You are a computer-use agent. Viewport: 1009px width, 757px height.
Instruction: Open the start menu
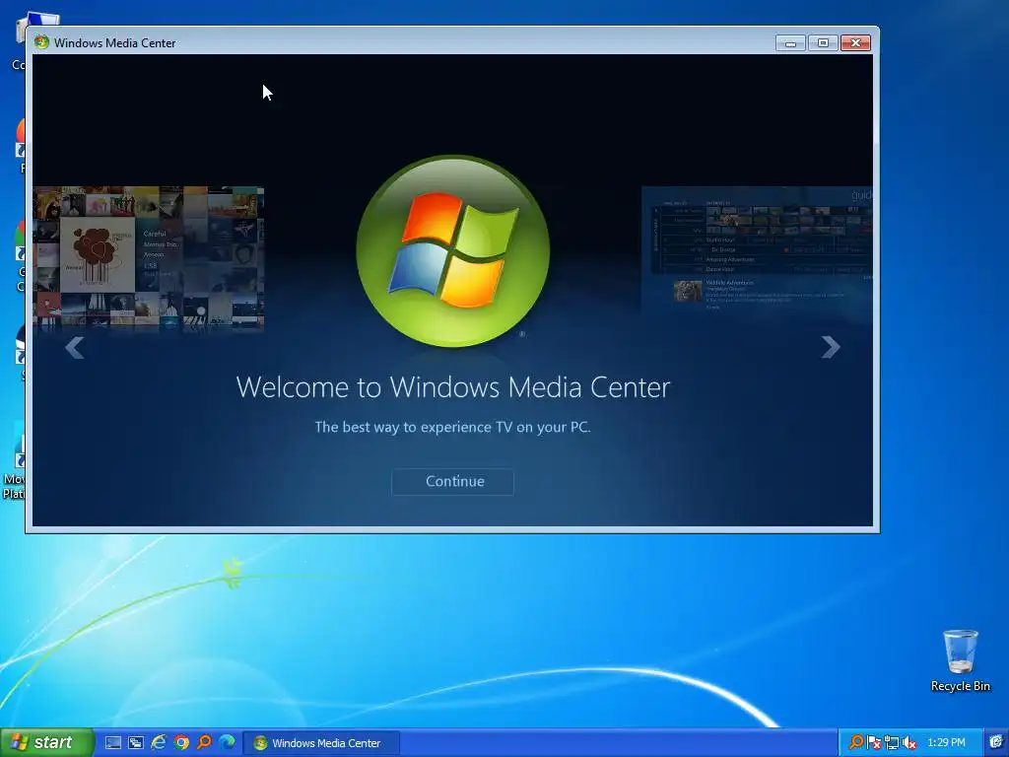47,743
